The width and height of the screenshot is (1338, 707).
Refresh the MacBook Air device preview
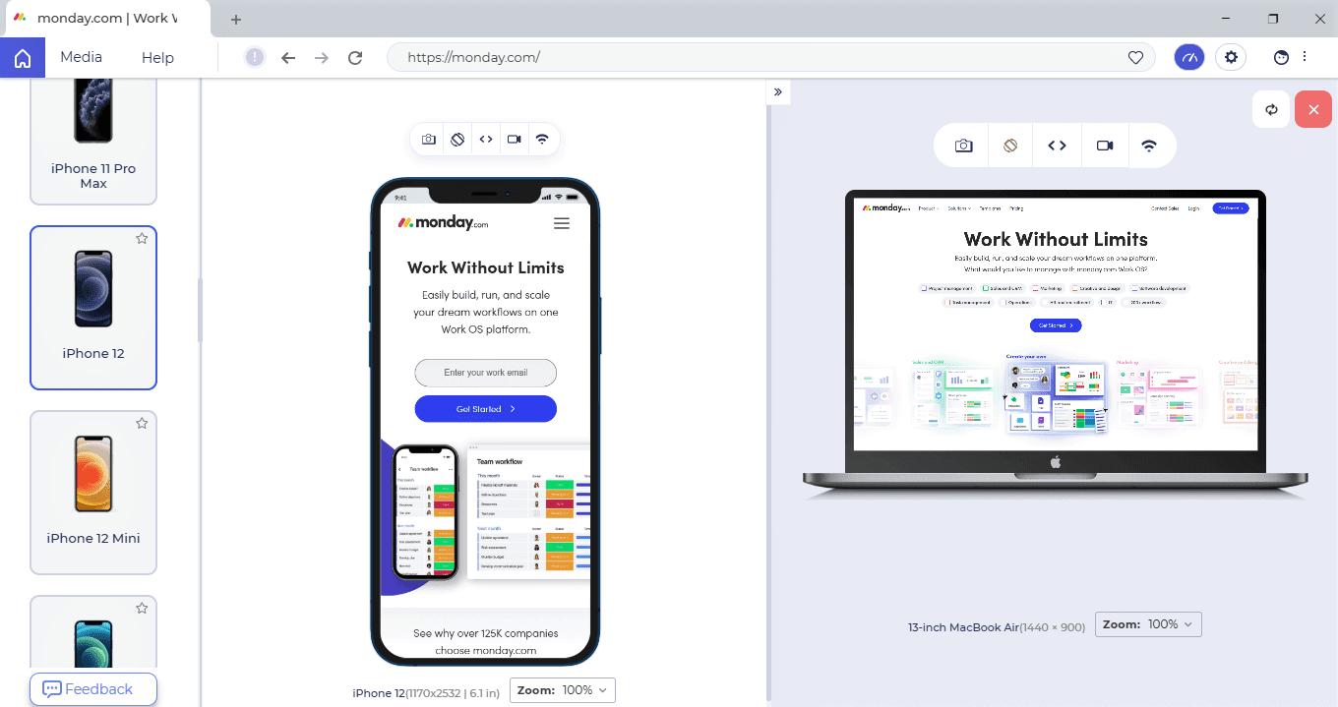[1271, 109]
